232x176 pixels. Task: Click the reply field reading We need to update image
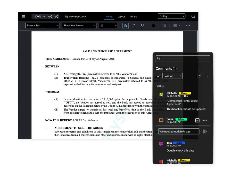click(179, 131)
